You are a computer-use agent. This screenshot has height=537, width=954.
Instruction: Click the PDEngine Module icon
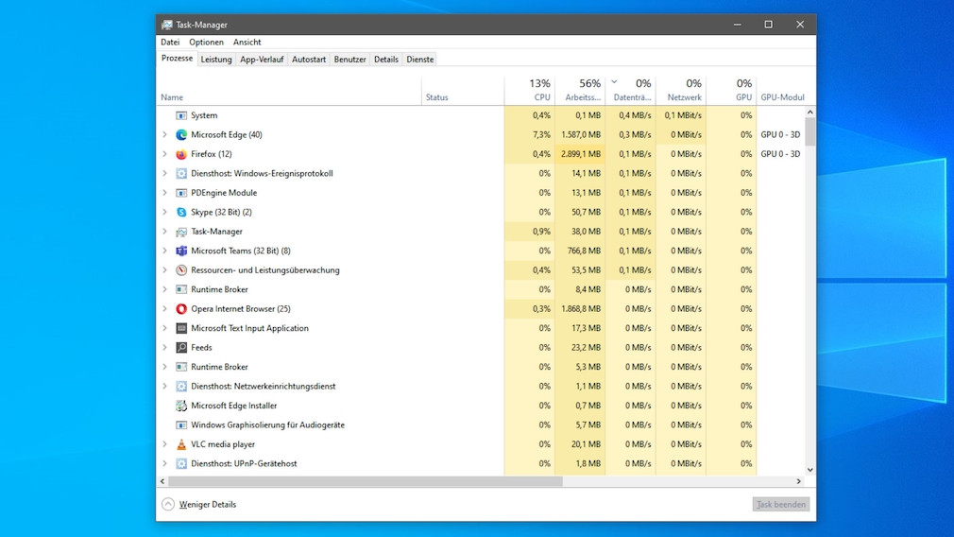tap(181, 193)
